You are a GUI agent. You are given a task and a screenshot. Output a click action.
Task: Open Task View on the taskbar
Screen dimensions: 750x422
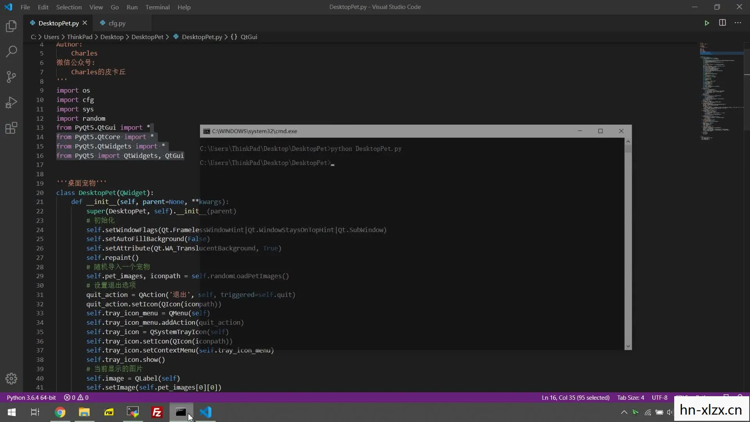(x=35, y=412)
